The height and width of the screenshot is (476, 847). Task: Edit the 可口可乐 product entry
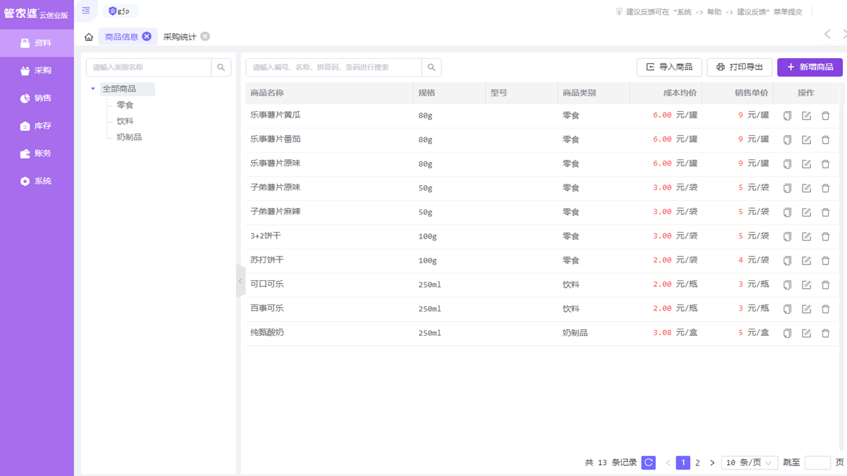[806, 284]
